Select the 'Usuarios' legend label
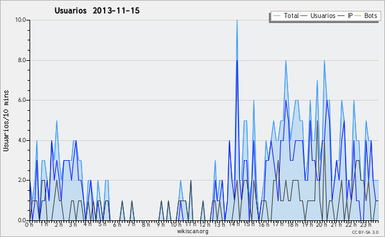The image size is (385, 237). coord(323,15)
